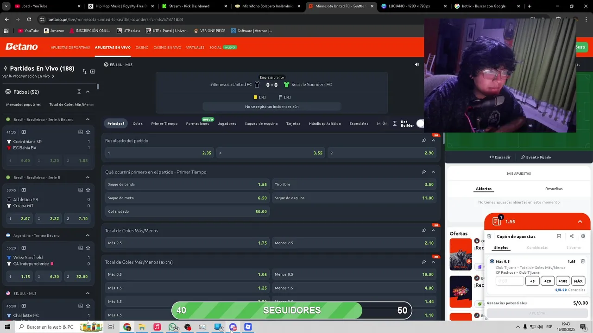
Task: Open the Tarjetas tab
Action: [293, 123]
